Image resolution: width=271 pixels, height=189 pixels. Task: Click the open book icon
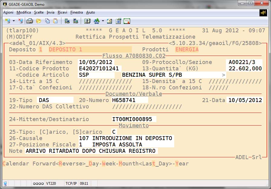coord(87,21)
